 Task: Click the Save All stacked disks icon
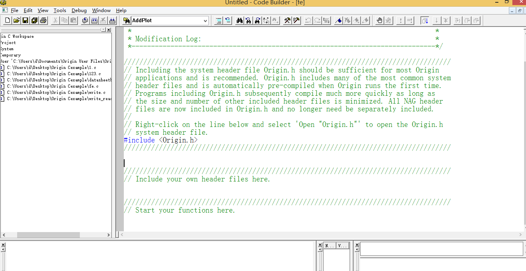pos(34,20)
